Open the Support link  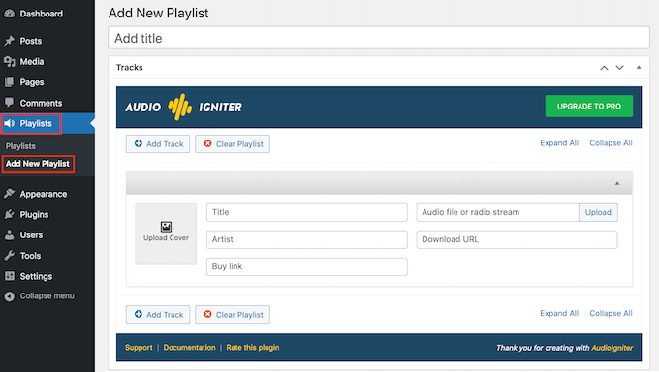[x=139, y=348]
